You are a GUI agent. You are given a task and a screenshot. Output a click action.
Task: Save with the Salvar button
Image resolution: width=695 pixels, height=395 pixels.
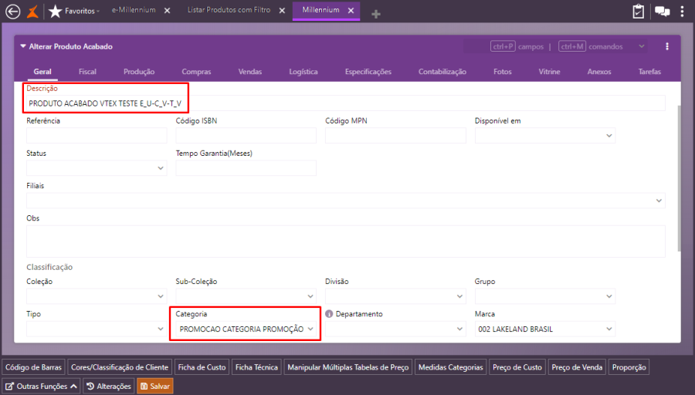155,387
